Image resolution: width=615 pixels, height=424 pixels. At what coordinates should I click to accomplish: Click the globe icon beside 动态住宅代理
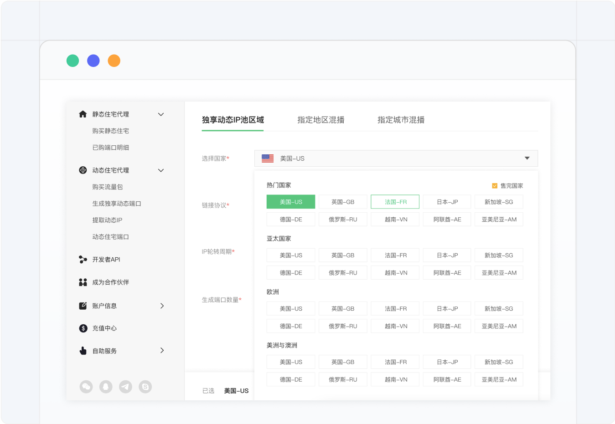[x=83, y=170]
